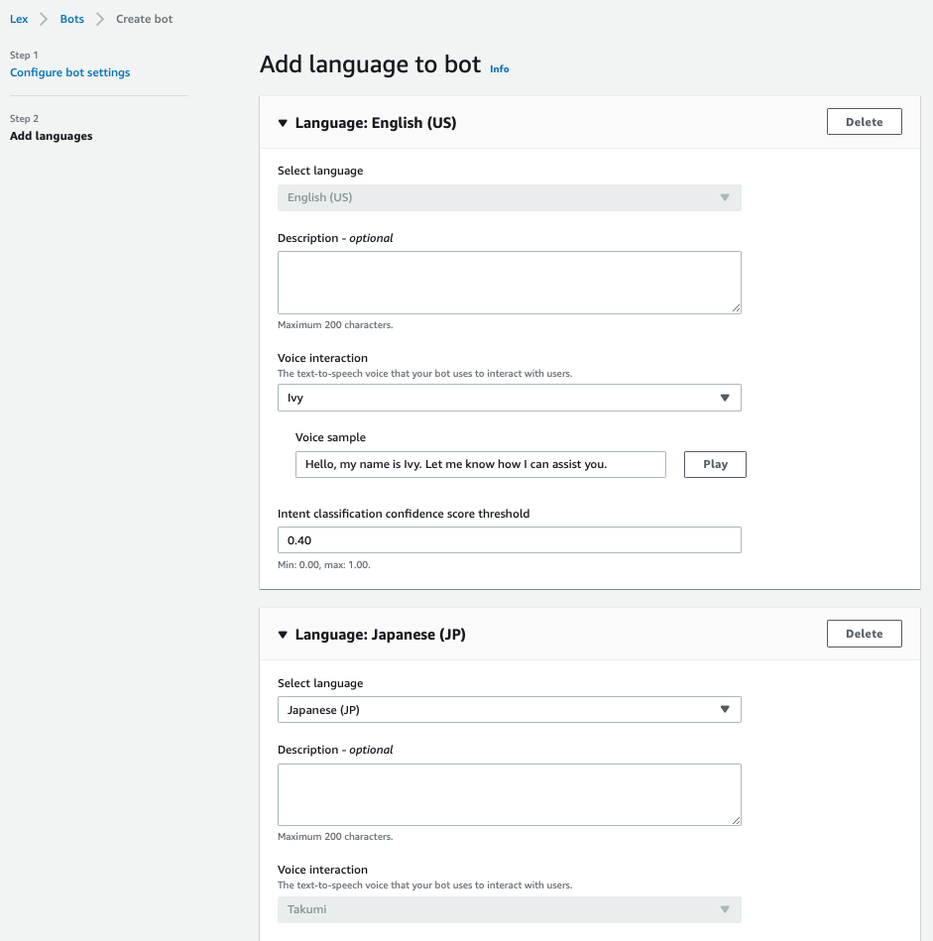933x941 pixels.
Task: Select the Add languages step
Action: click(x=52, y=136)
